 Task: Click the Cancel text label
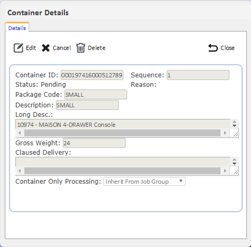[62, 48]
